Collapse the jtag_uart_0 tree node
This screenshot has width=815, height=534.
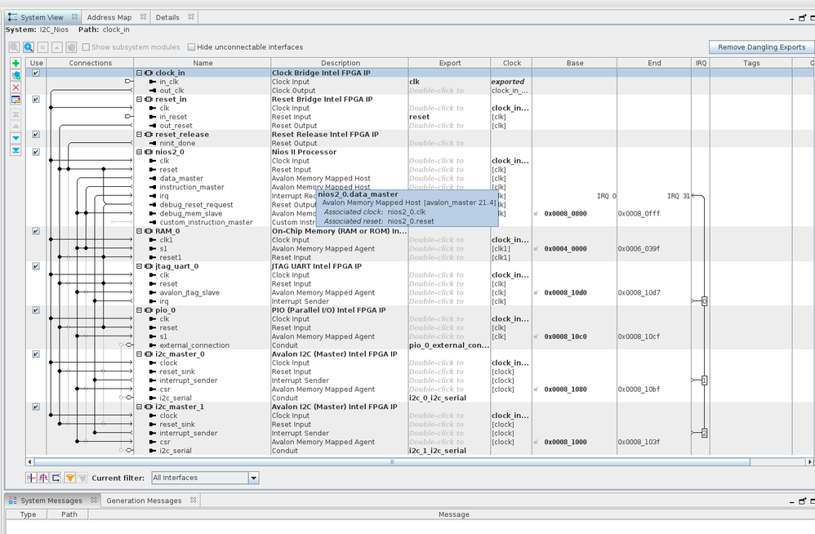coord(140,266)
